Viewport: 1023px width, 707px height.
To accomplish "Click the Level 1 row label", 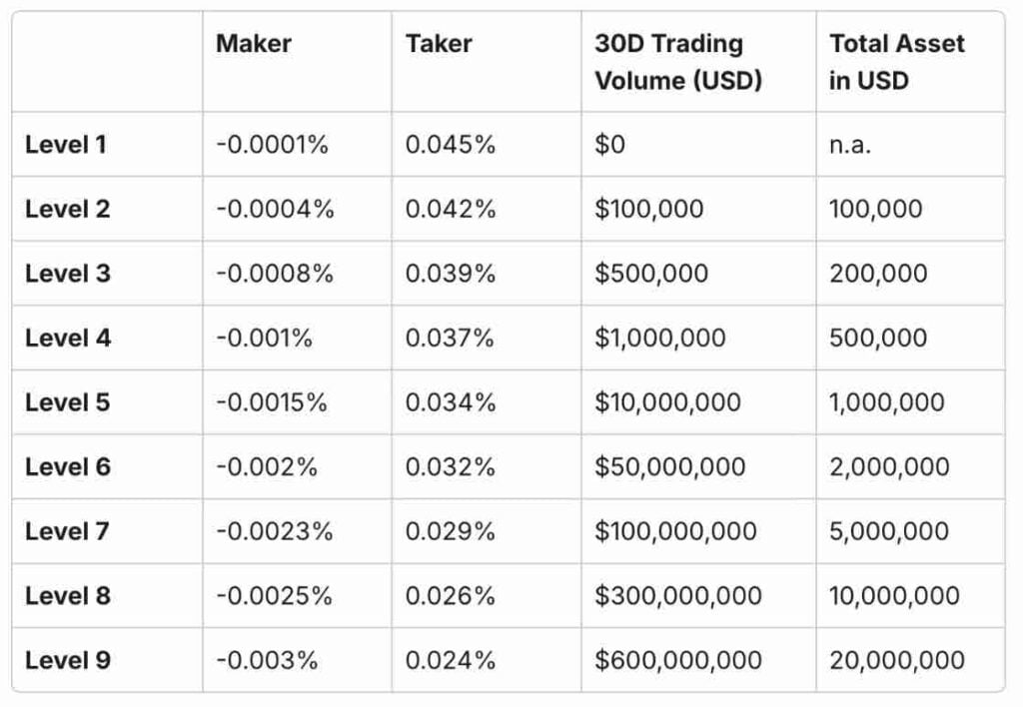I will click(66, 145).
